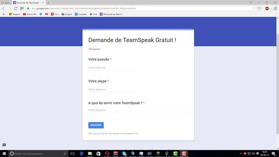Screen dimensions: 279x157
Task: Open the Demande de TeamSpeak bookmark
Action: tap(111, 14)
